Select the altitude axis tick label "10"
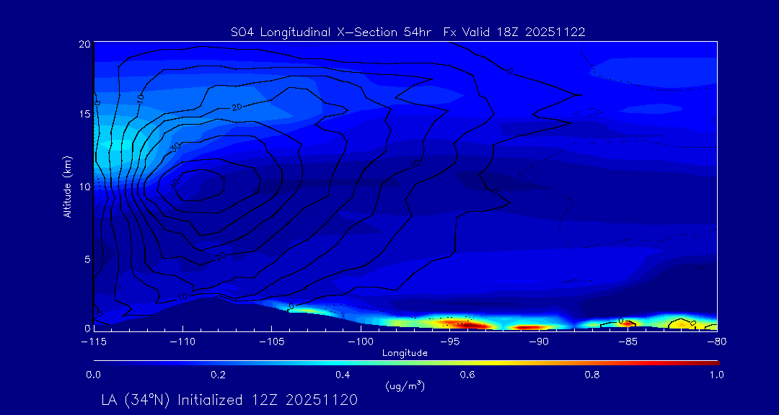This screenshot has height=415, width=779. click(x=84, y=186)
